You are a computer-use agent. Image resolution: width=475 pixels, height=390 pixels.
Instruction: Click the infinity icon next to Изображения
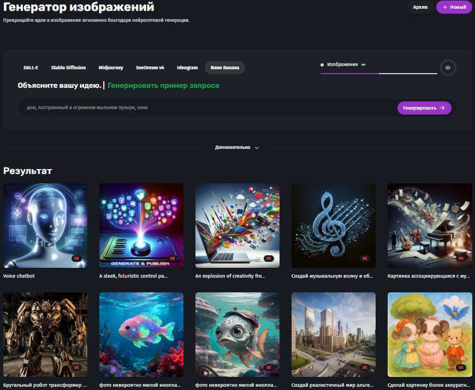tap(363, 64)
